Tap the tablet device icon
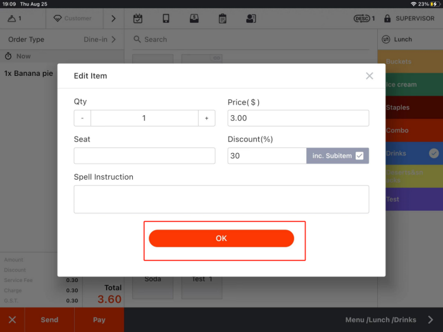Image resolution: width=443 pixels, height=332 pixels. 166,18
